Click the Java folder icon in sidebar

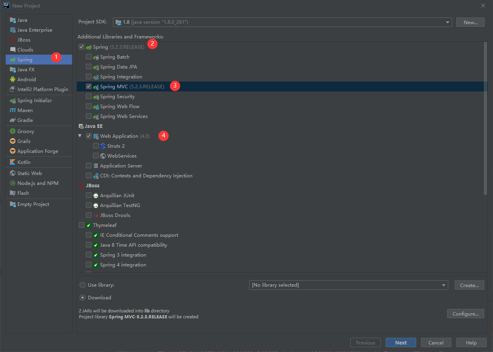point(13,20)
